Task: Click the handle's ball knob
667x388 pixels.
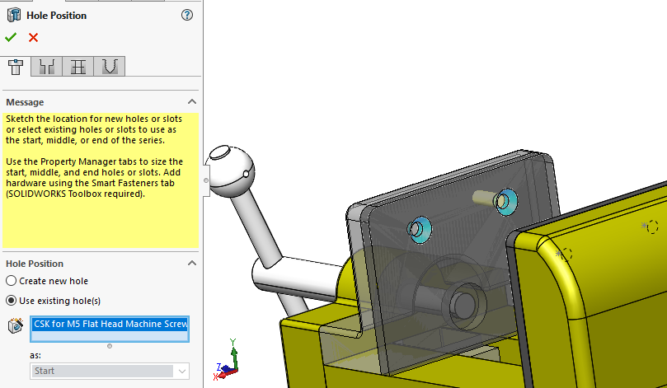Action: tap(230, 171)
